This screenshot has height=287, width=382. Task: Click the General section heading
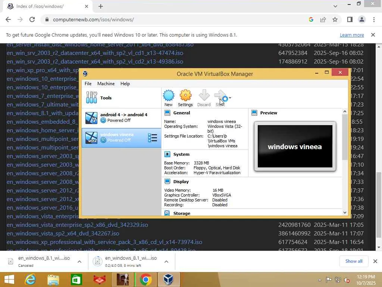tap(182, 113)
